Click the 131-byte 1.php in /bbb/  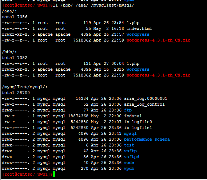click(x=133, y=64)
